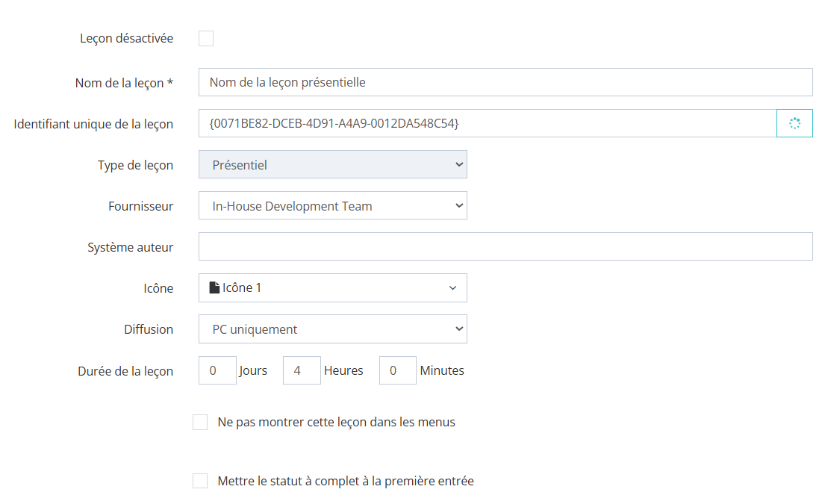Viewport: 822px width, 504px height.
Task: Click the Heures duration field
Action: [302, 370]
